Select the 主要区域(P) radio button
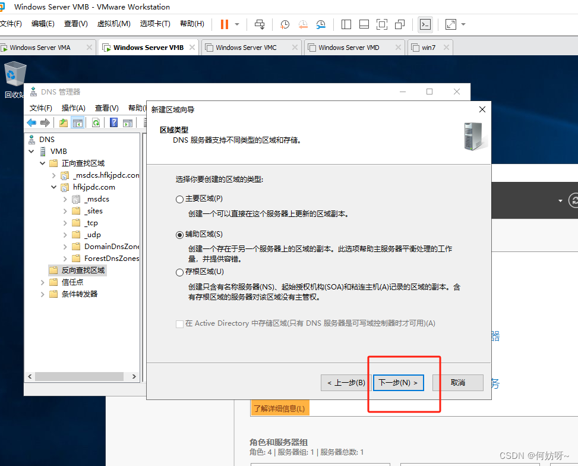578x466 pixels. pos(180,199)
